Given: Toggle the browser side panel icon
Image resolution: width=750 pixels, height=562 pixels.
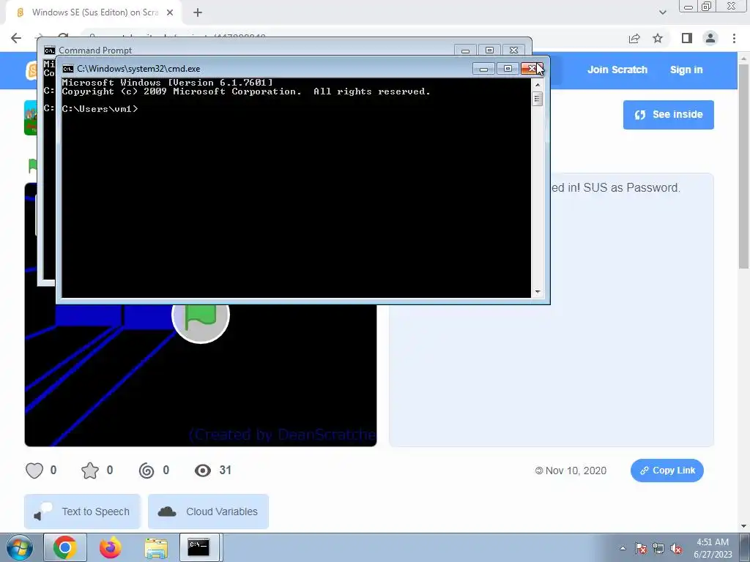Looking at the screenshot, I should point(686,38).
